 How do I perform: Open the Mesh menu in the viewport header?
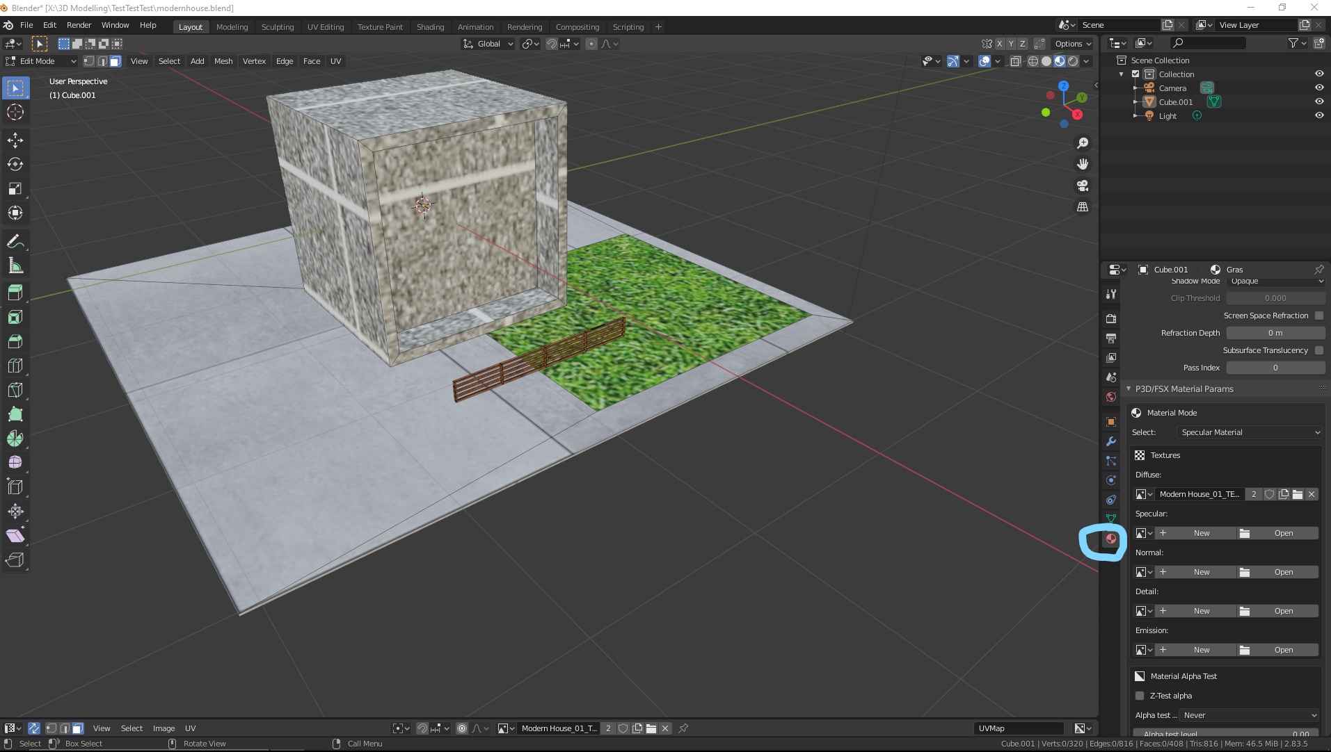coord(223,61)
